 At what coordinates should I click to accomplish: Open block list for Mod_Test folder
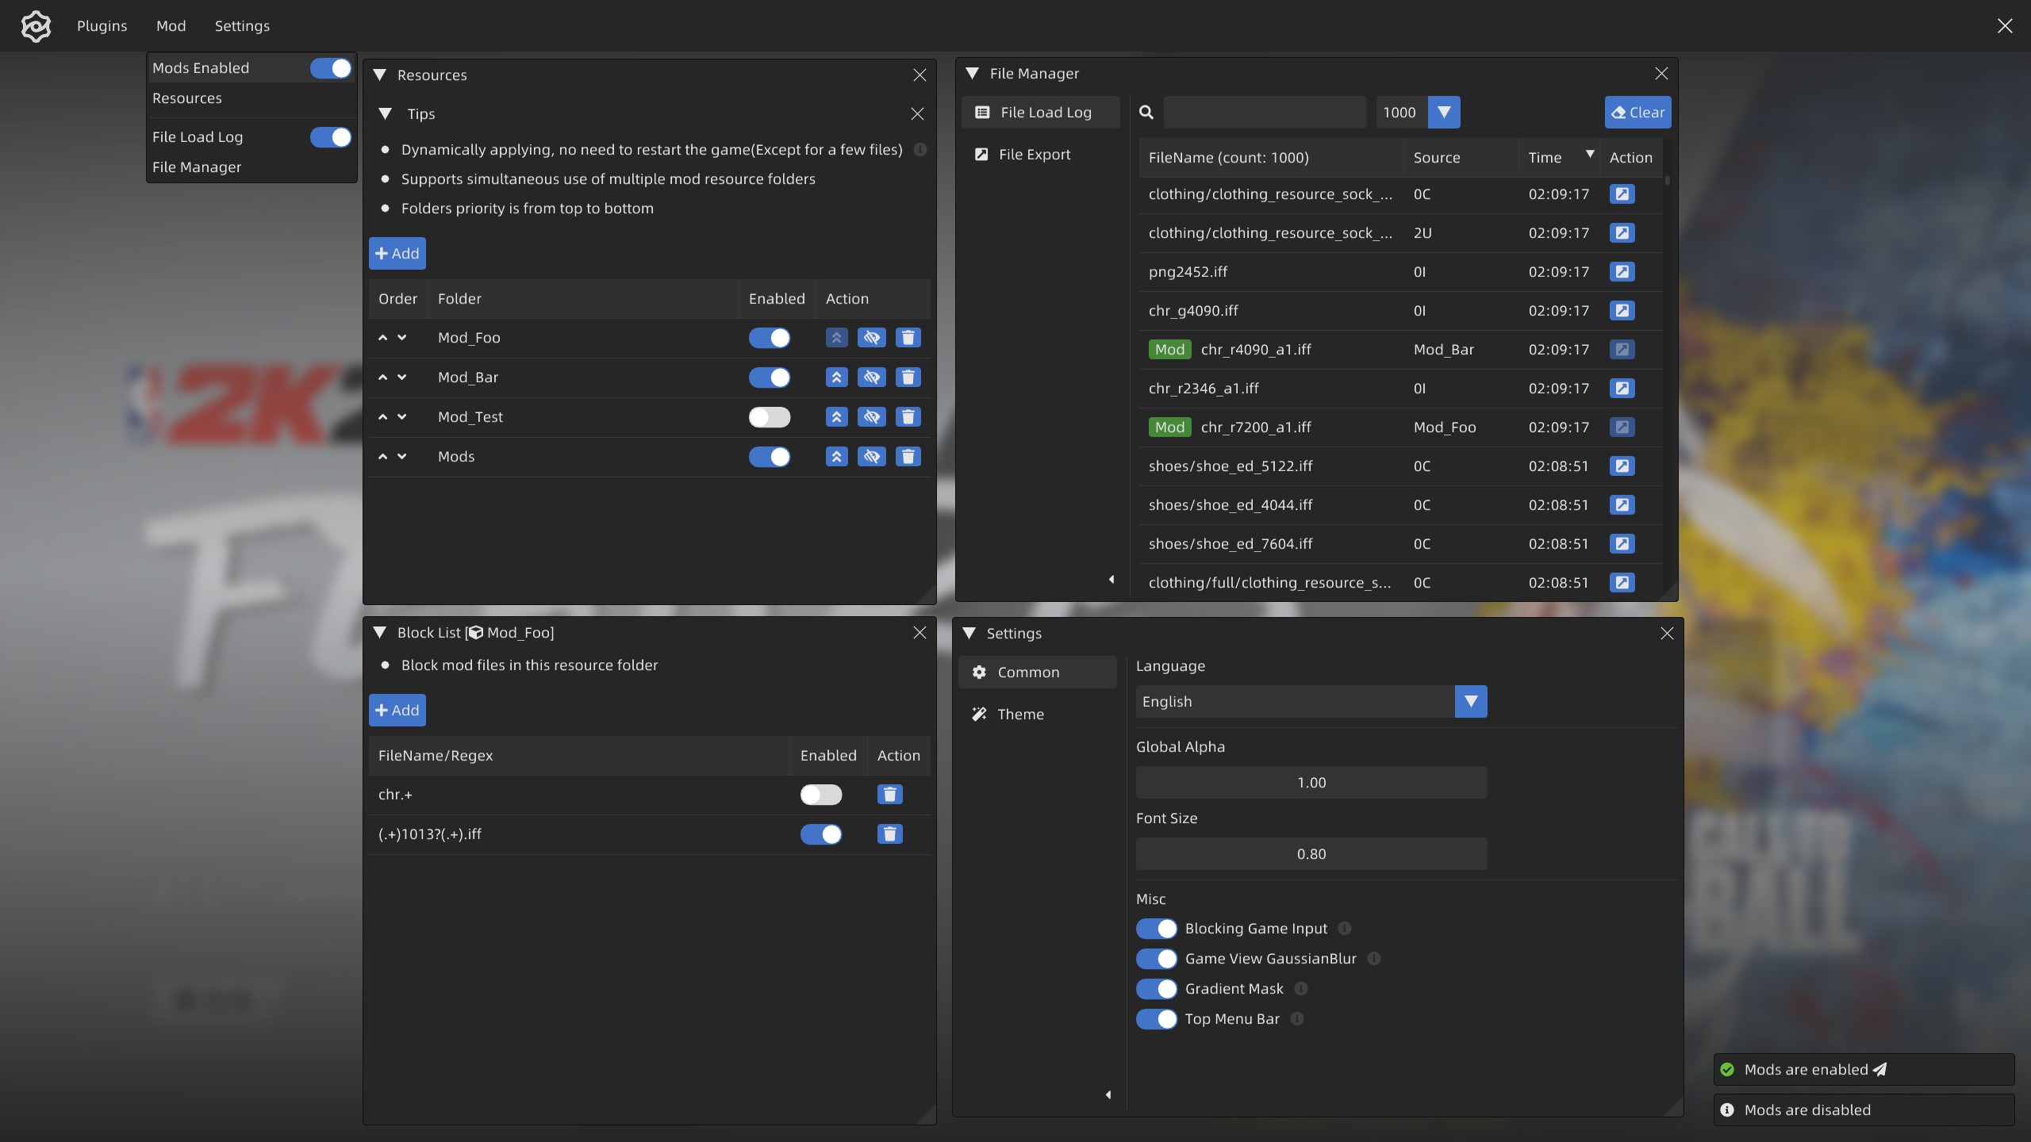click(871, 417)
